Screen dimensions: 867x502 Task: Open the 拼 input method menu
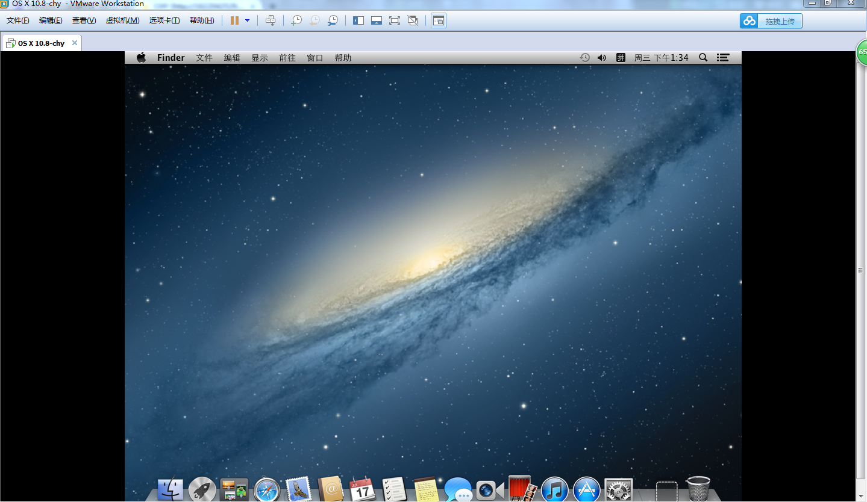point(621,58)
